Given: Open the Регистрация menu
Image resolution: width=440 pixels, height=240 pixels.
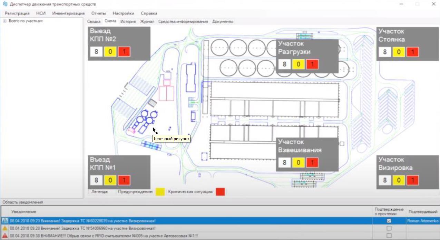Looking at the screenshot, I should click(17, 13).
